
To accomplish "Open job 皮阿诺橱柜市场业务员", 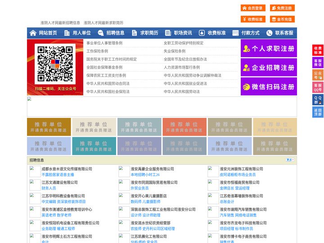I will [238, 175].
